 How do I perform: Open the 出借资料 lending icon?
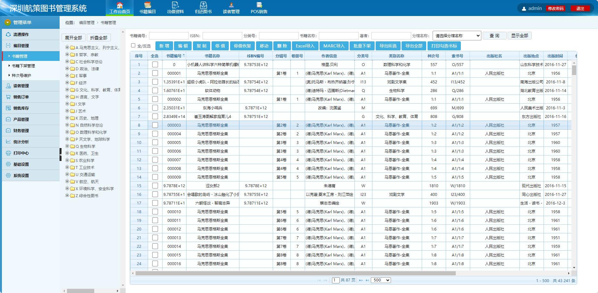(x=175, y=5)
